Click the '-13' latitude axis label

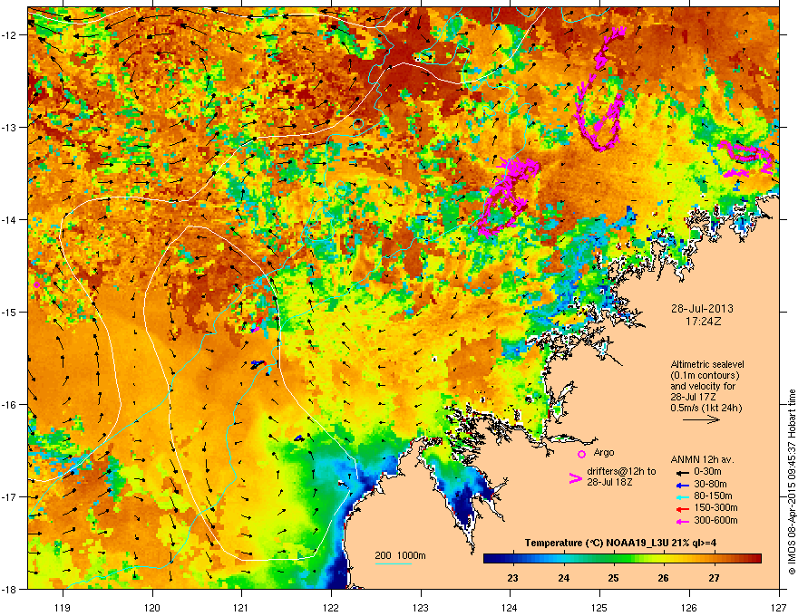[x=9, y=127]
